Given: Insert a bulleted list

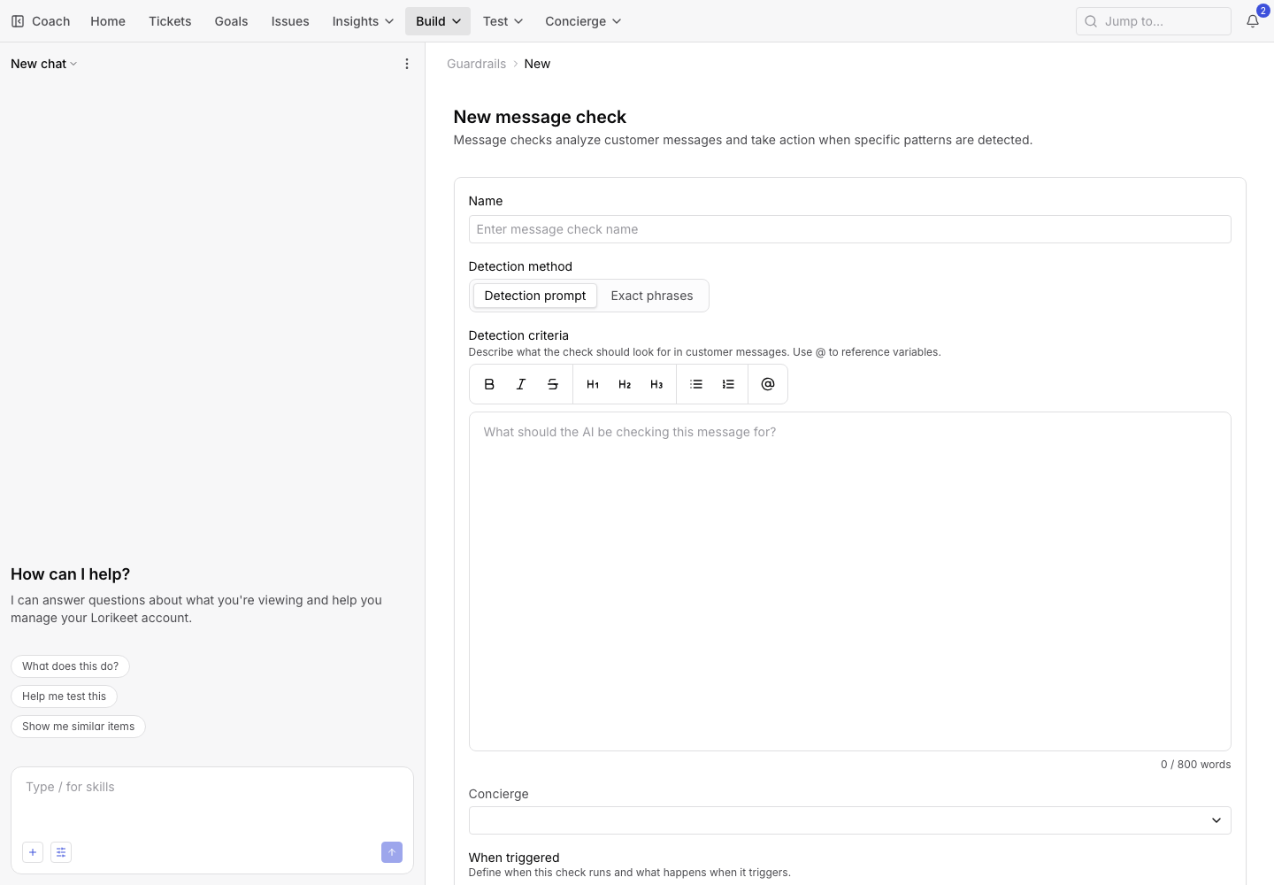Looking at the screenshot, I should [x=696, y=384].
